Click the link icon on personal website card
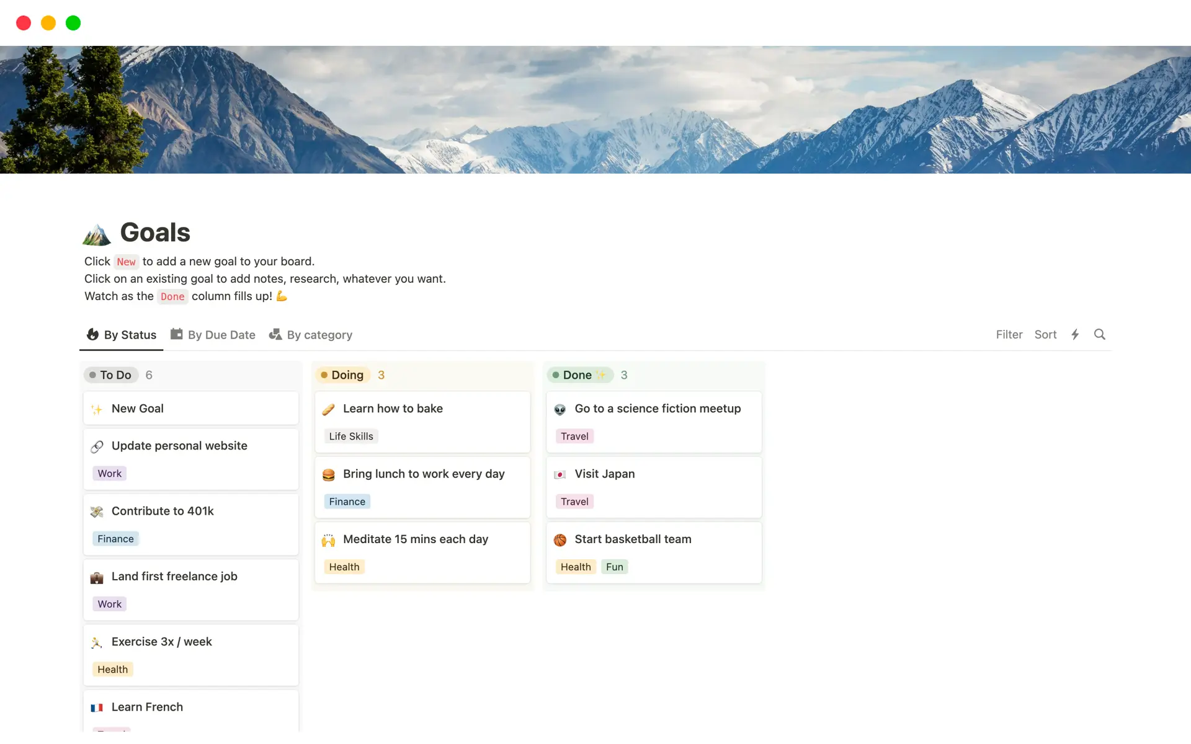Image resolution: width=1191 pixels, height=744 pixels. [97, 446]
